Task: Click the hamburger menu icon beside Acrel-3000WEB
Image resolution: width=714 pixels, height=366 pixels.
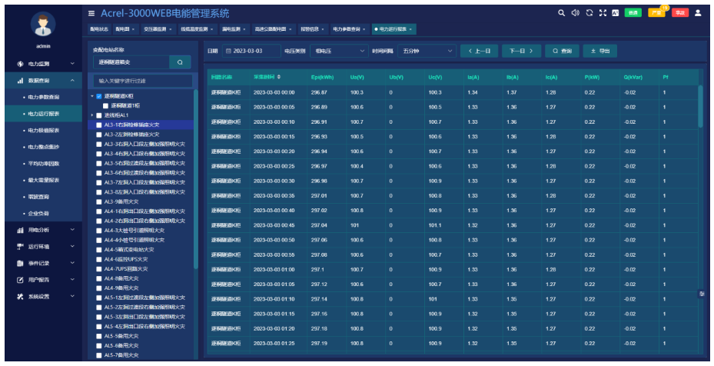Action: 91,13
